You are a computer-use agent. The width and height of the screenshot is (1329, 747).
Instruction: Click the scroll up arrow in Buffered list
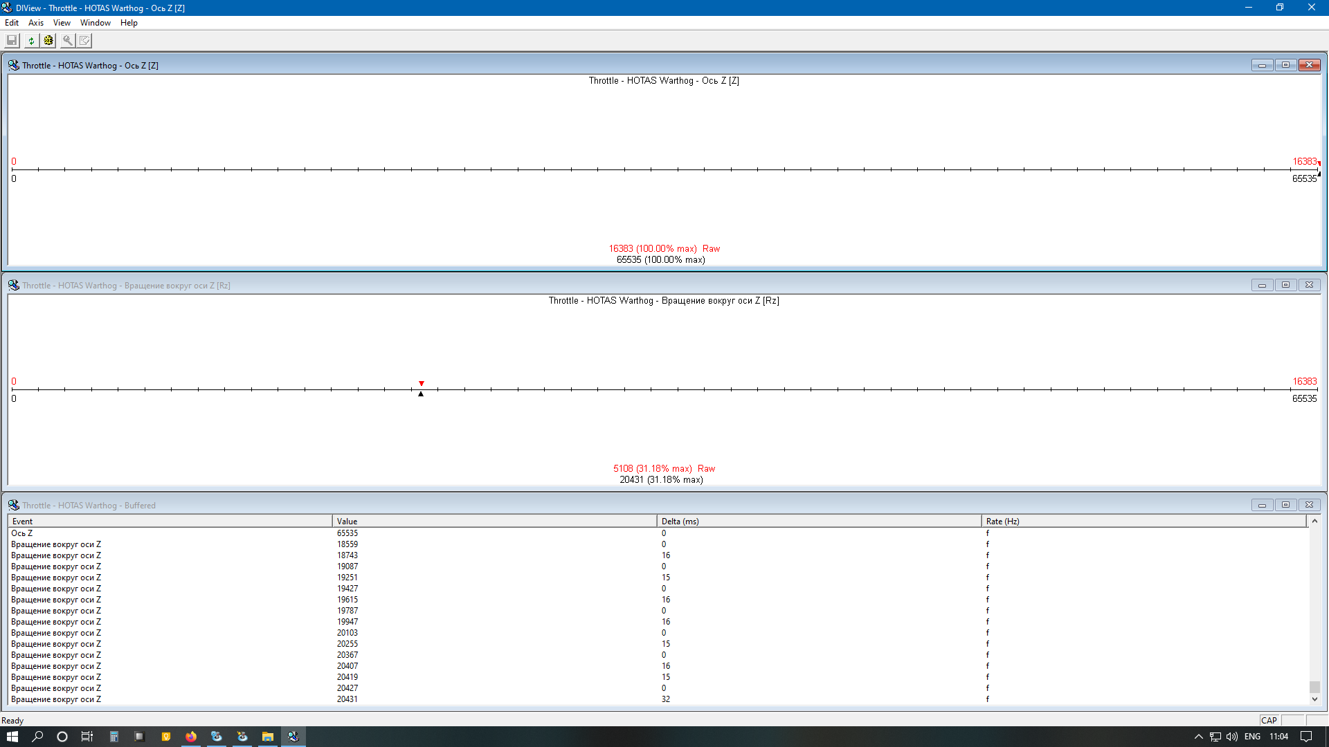(1314, 521)
